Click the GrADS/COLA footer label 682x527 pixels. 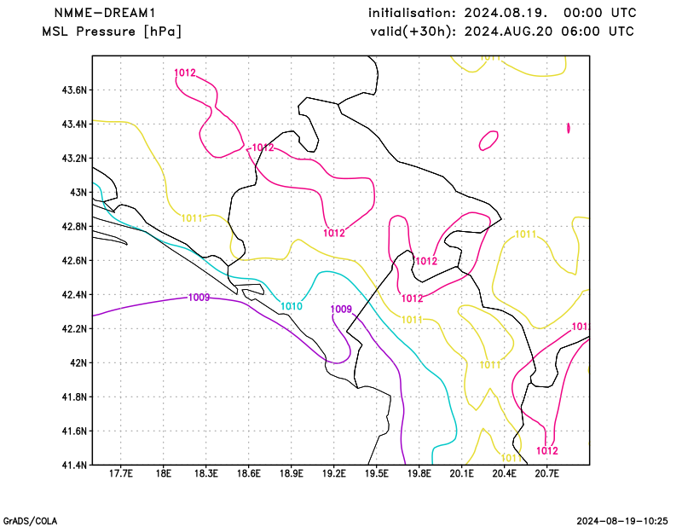point(30,521)
